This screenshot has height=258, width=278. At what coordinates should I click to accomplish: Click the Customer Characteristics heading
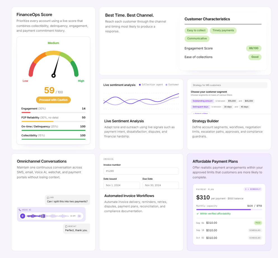[207, 19]
